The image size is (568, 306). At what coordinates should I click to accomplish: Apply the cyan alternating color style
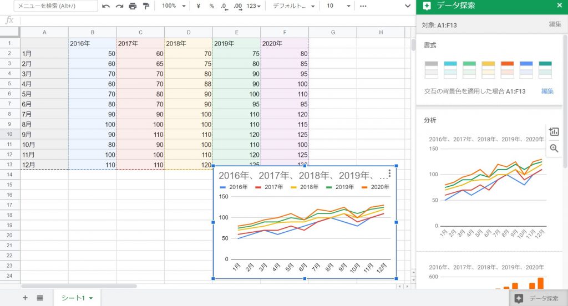(450, 70)
